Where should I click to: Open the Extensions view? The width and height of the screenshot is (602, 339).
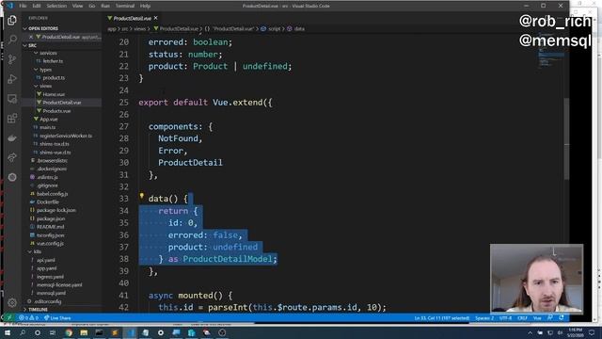[12, 119]
